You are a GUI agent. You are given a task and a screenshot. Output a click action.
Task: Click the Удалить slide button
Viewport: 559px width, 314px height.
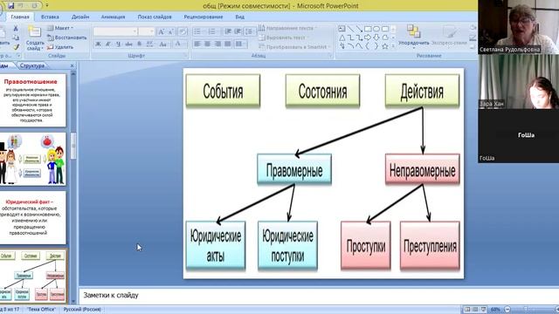(60, 47)
